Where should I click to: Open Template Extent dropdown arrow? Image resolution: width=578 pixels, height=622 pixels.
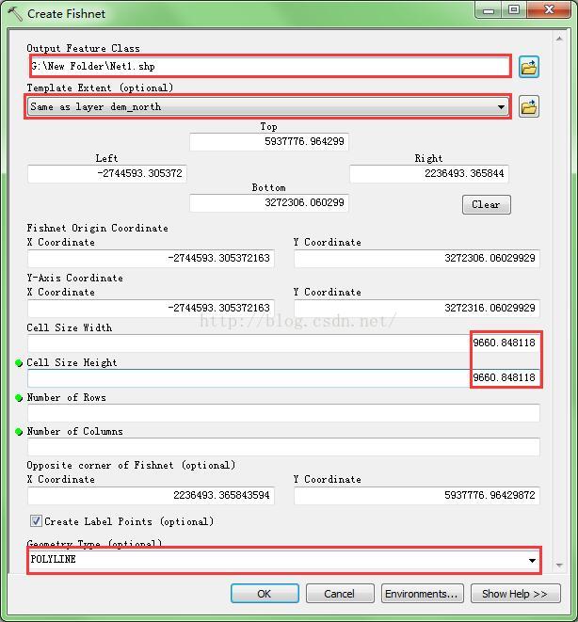pos(501,107)
